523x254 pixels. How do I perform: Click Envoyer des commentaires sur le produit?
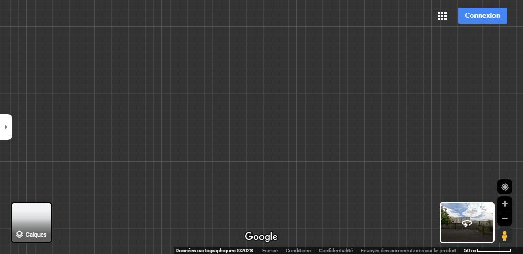point(408,251)
